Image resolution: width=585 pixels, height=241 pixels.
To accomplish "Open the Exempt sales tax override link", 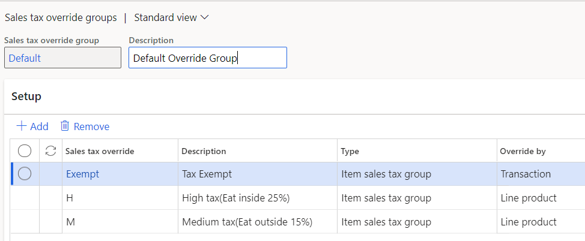I will (x=83, y=174).
